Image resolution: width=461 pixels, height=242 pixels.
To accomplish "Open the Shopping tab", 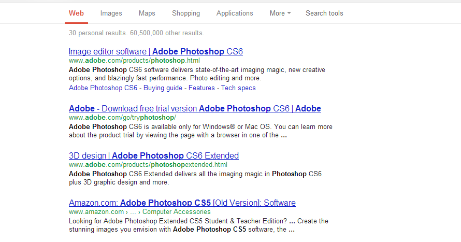I will click(186, 13).
